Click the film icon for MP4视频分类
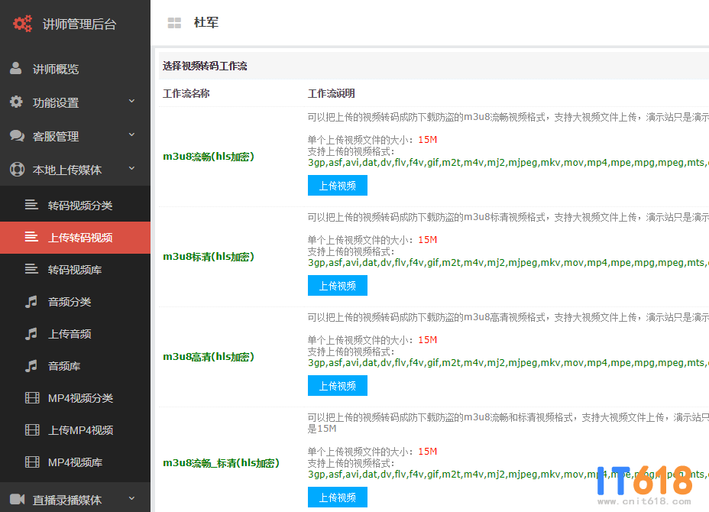Screen dimensions: 709x512 tap(32, 397)
